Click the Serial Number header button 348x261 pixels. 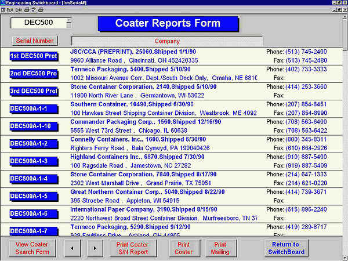35,41
